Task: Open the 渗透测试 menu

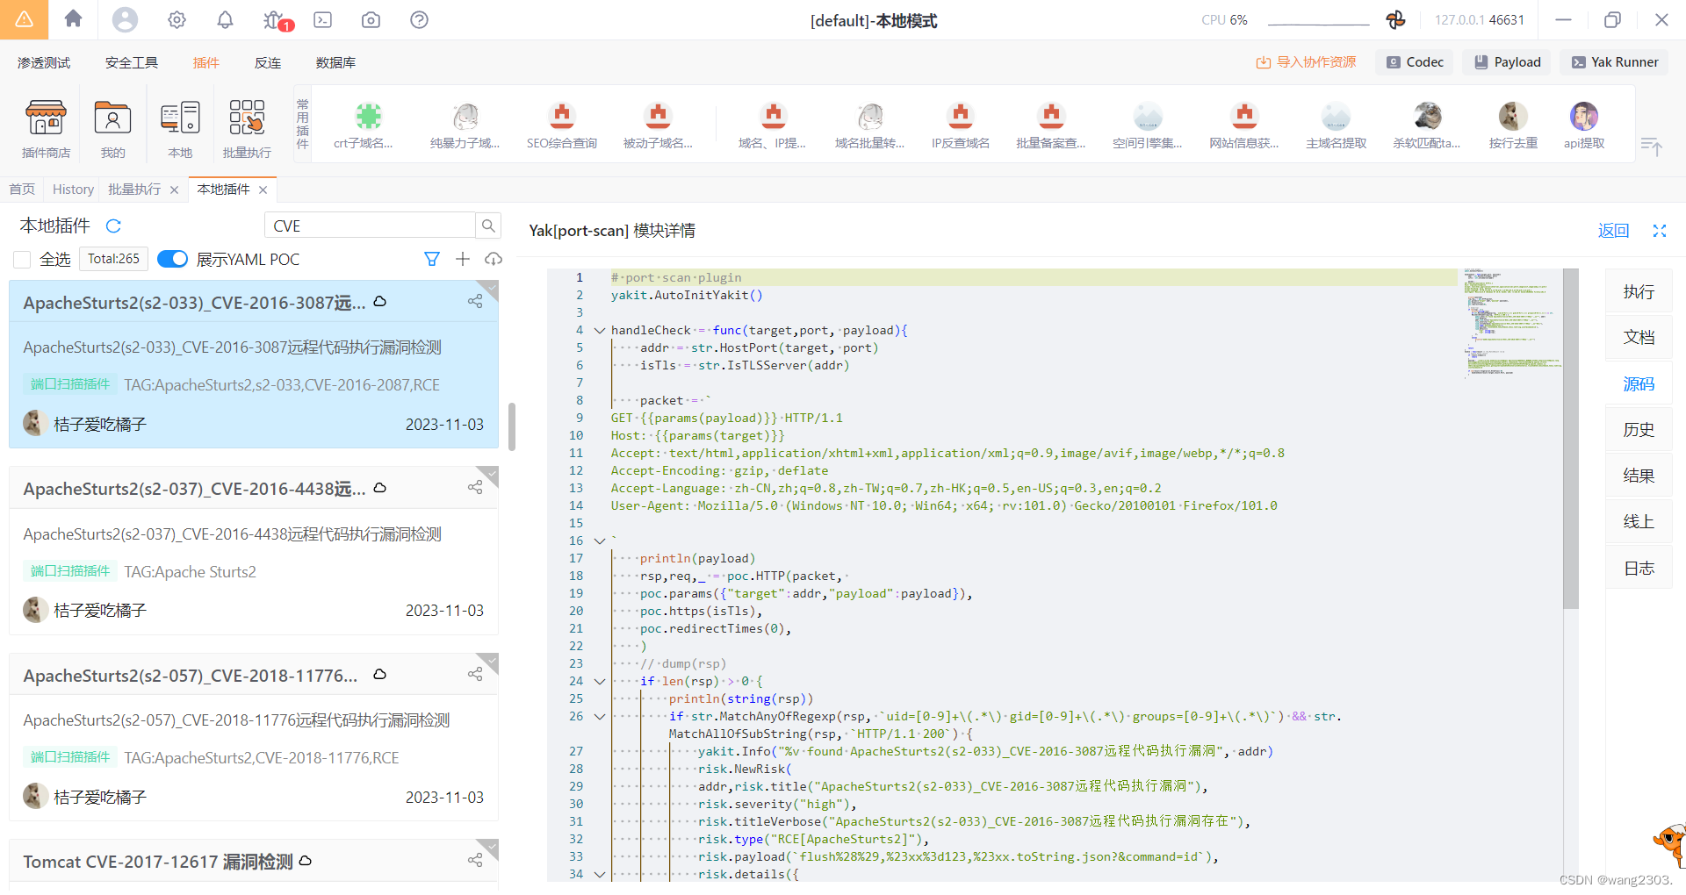Action: point(44,62)
